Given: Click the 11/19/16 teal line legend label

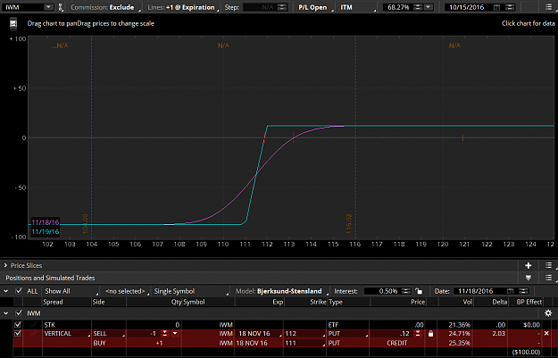Looking at the screenshot, I should point(46,231).
